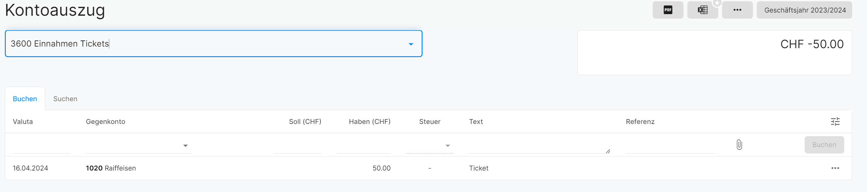This screenshot has width=867, height=192.
Task: Switch to the Suchen tab
Action: (65, 99)
